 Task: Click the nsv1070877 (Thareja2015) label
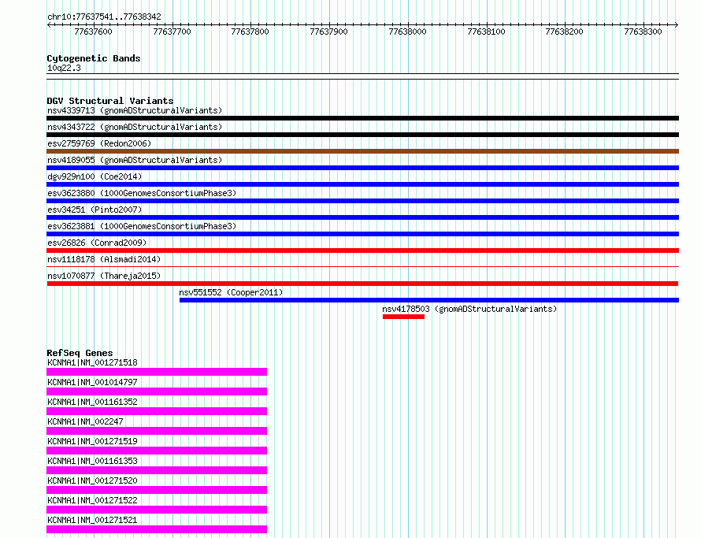click(x=104, y=276)
